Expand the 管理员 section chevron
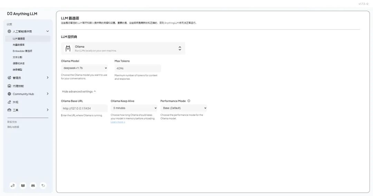This screenshot has width=373, height=196. (x=48, y=77)
